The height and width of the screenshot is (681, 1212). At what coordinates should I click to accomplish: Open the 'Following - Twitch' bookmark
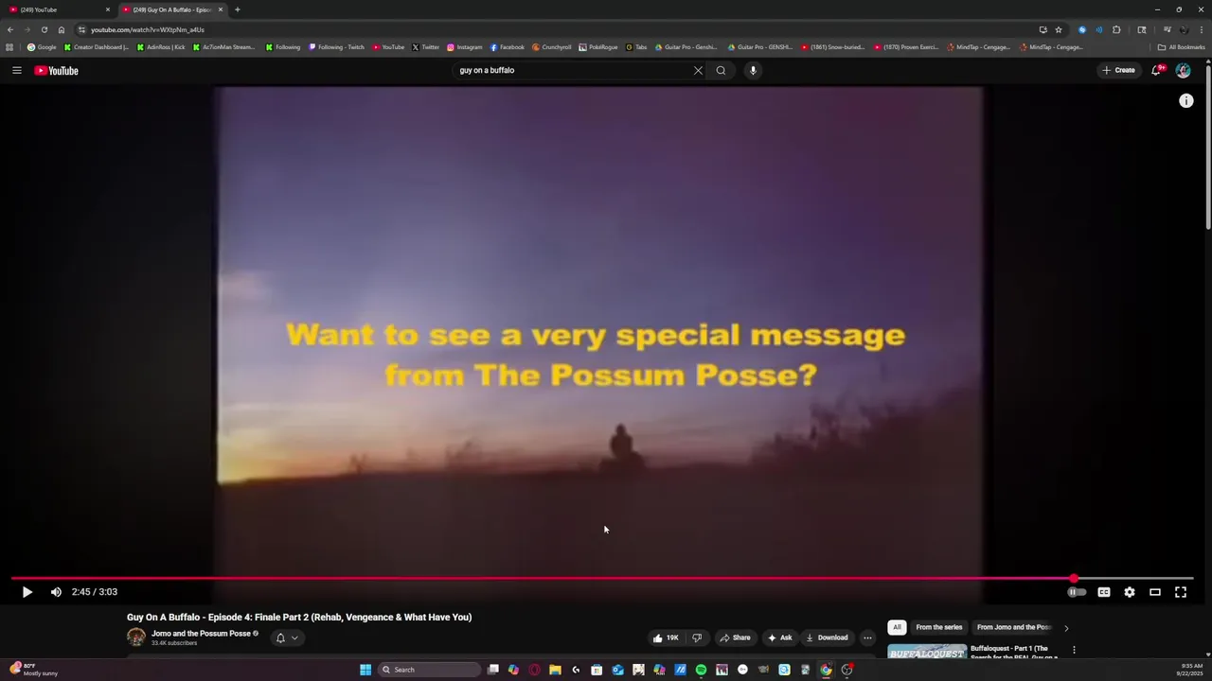336,46
